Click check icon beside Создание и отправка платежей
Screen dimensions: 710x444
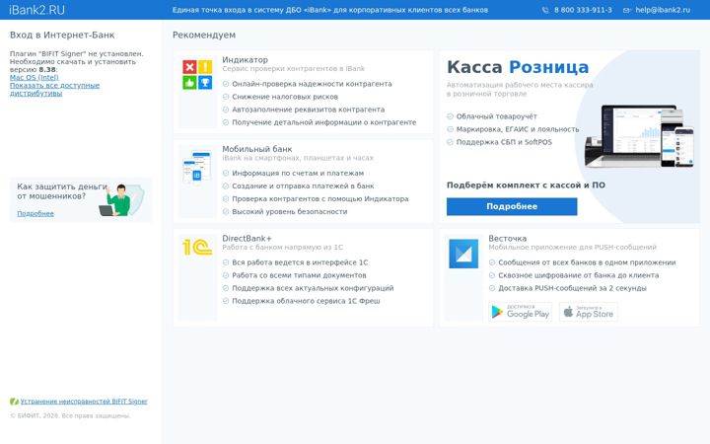click(226, 185)
